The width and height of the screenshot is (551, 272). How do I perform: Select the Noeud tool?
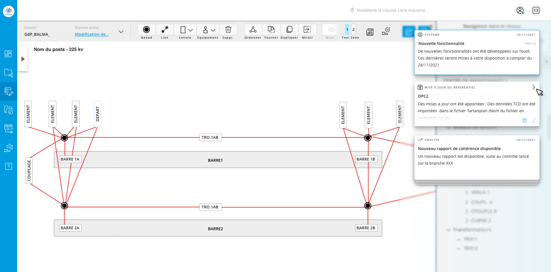146,30
